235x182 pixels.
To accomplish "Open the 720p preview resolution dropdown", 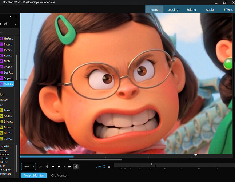I will (29, 166).
